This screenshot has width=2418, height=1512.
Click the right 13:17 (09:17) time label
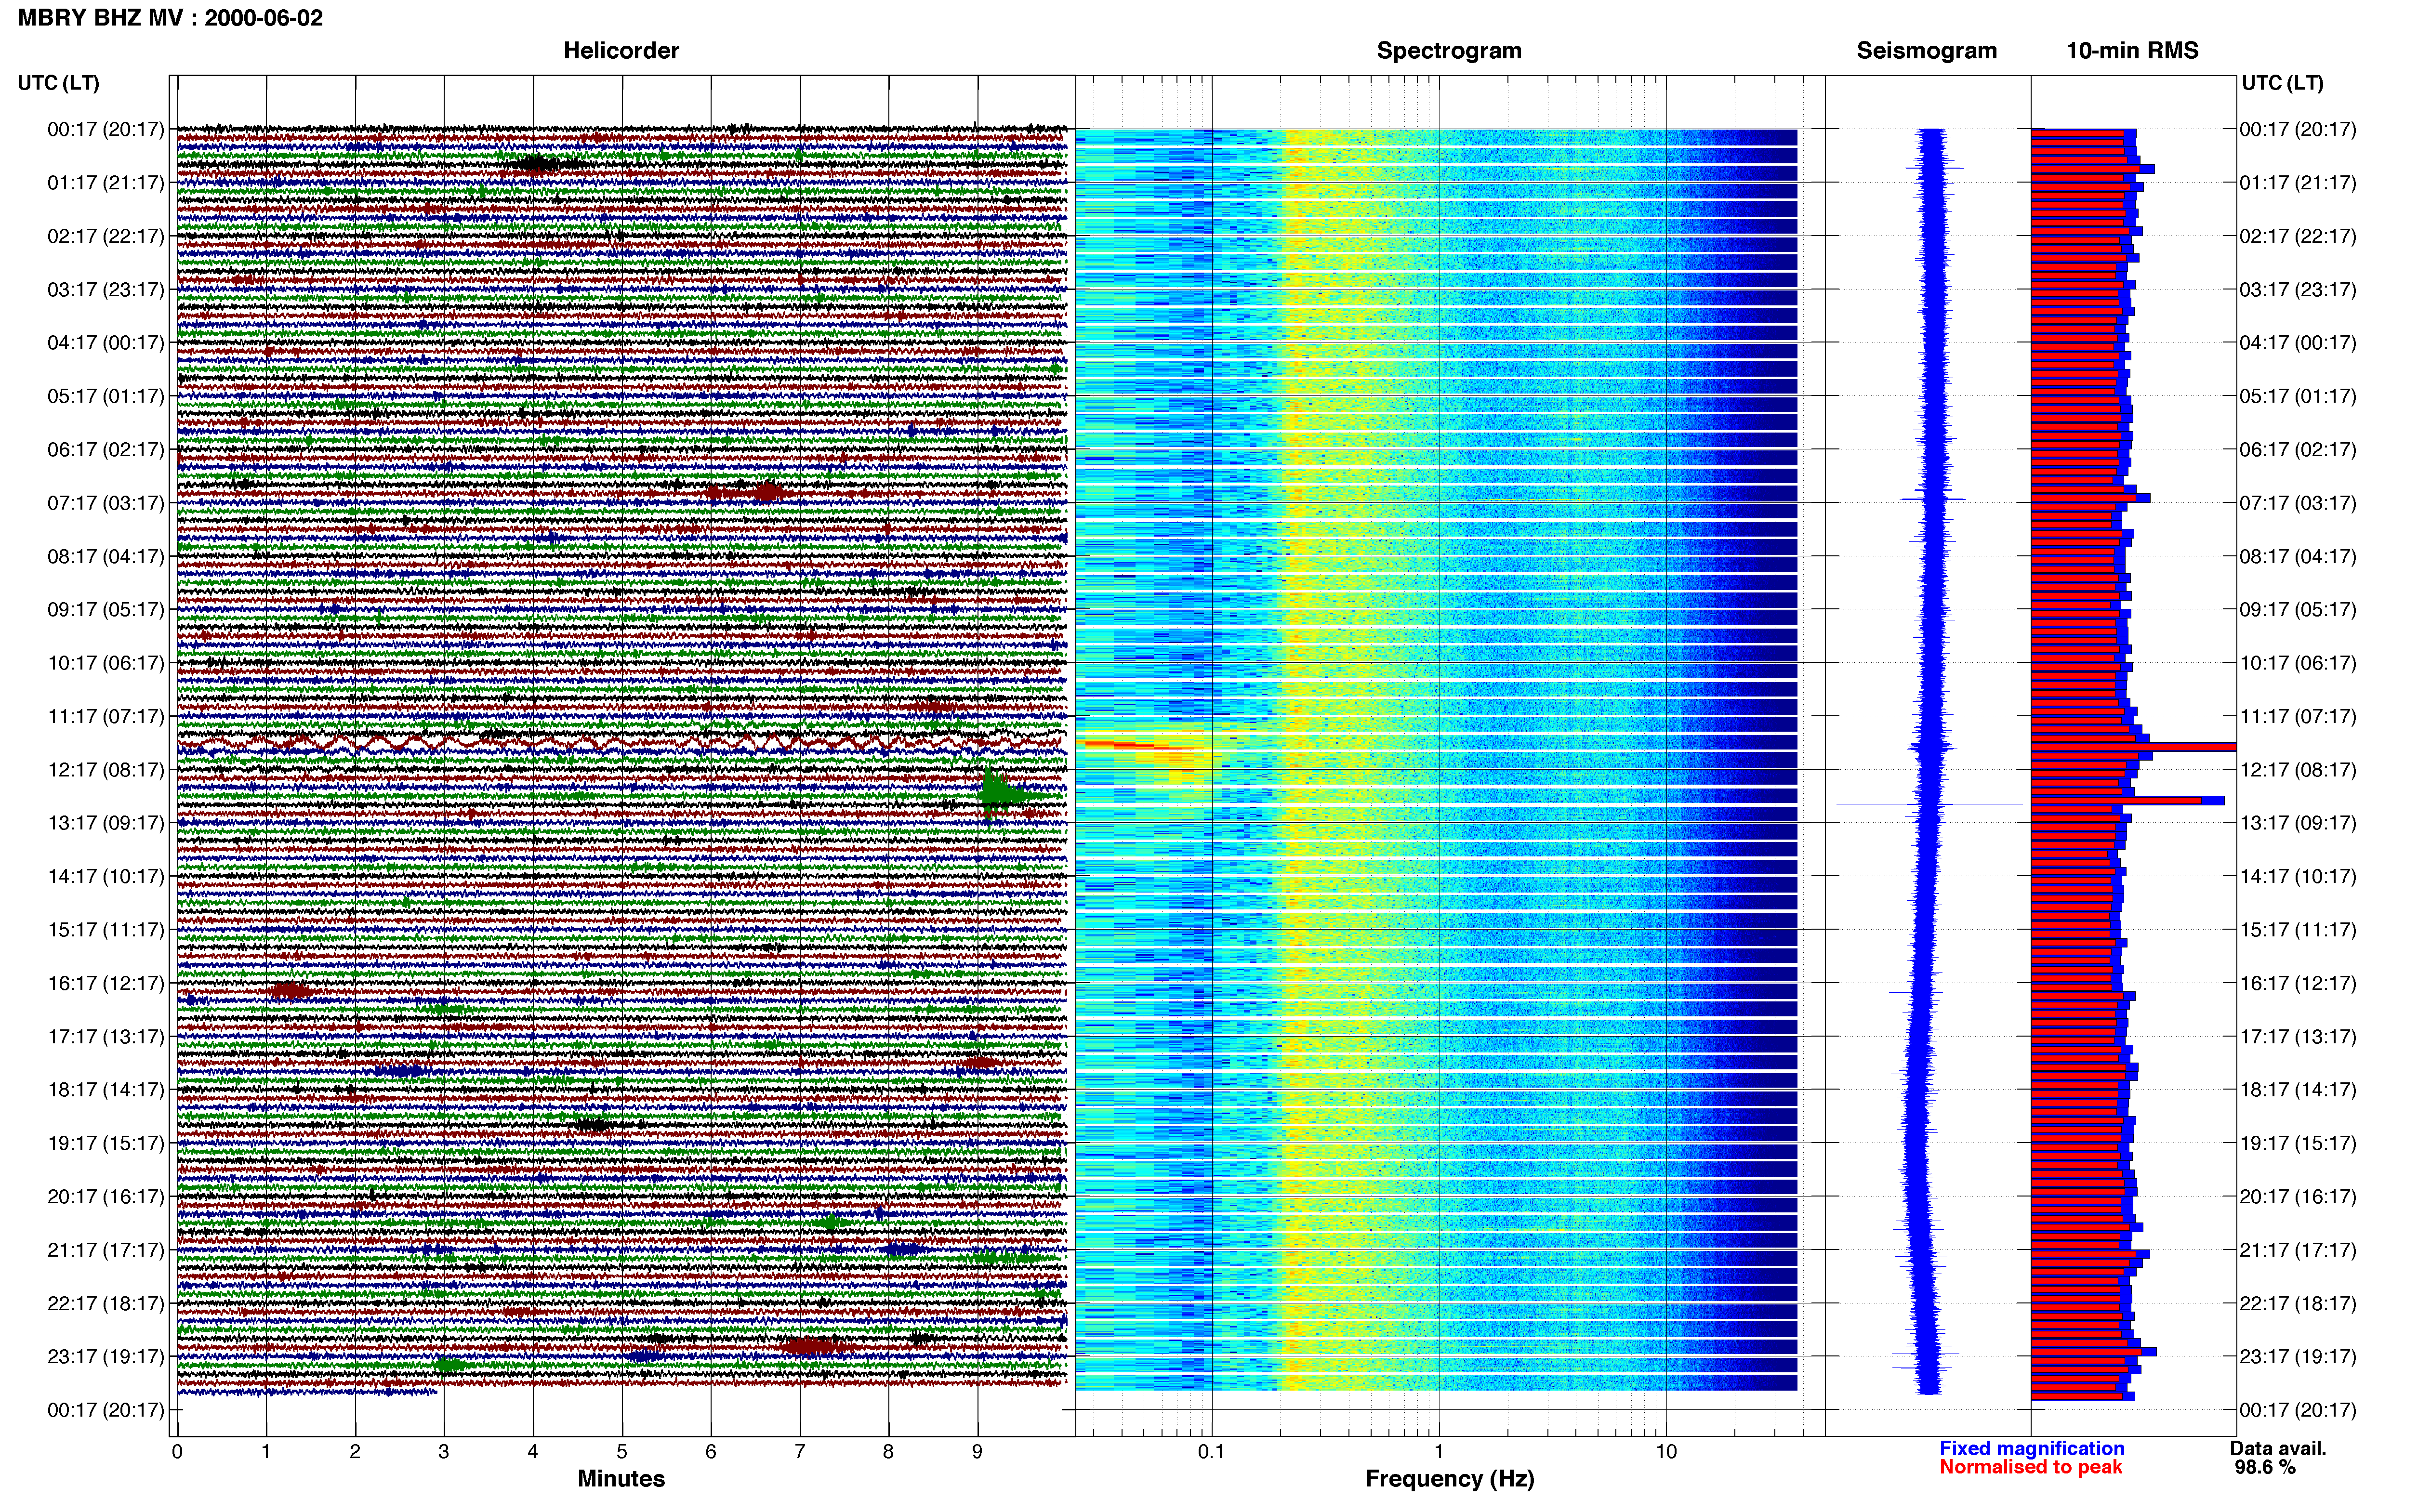coord(2298,823)
